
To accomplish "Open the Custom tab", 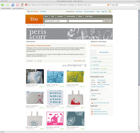I will click(60, 16).
